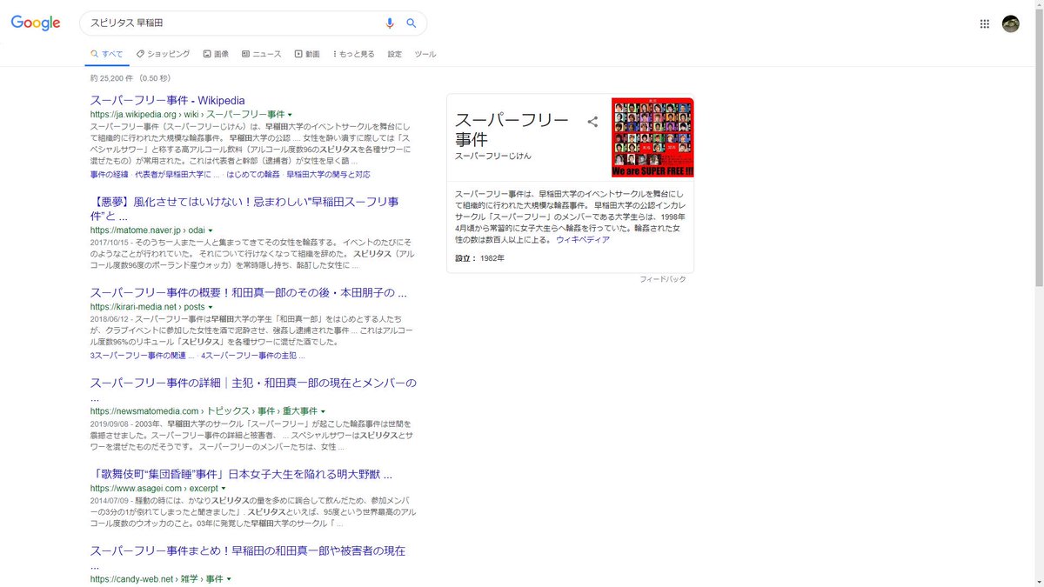Switch to the 画像 tab
1044x587 pixels.
tap(216, 54)
